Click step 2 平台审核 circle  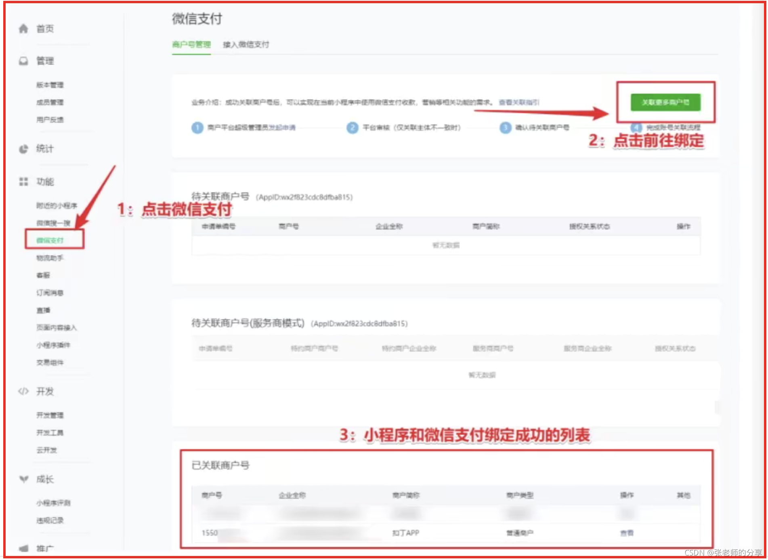coord(353,128)
